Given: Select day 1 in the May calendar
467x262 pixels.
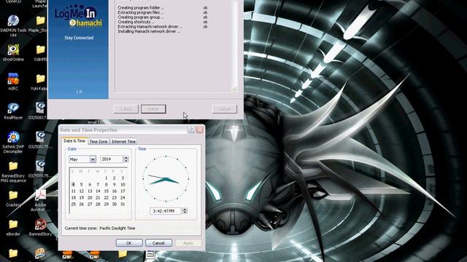Looking at the screenshot, I should [x=106, y=178].
